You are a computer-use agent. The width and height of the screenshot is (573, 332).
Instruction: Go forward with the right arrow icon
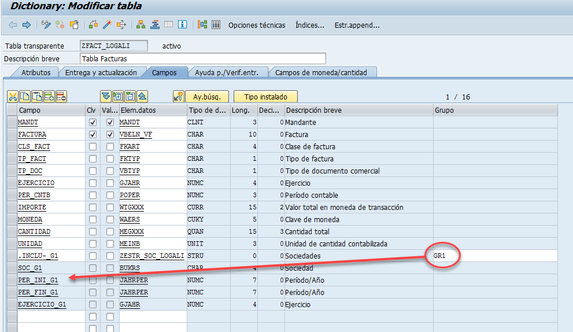[27, 25]
